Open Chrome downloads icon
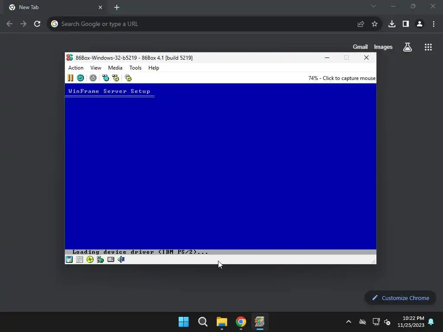The image size is (443, 332). click(x=392, y=24)
